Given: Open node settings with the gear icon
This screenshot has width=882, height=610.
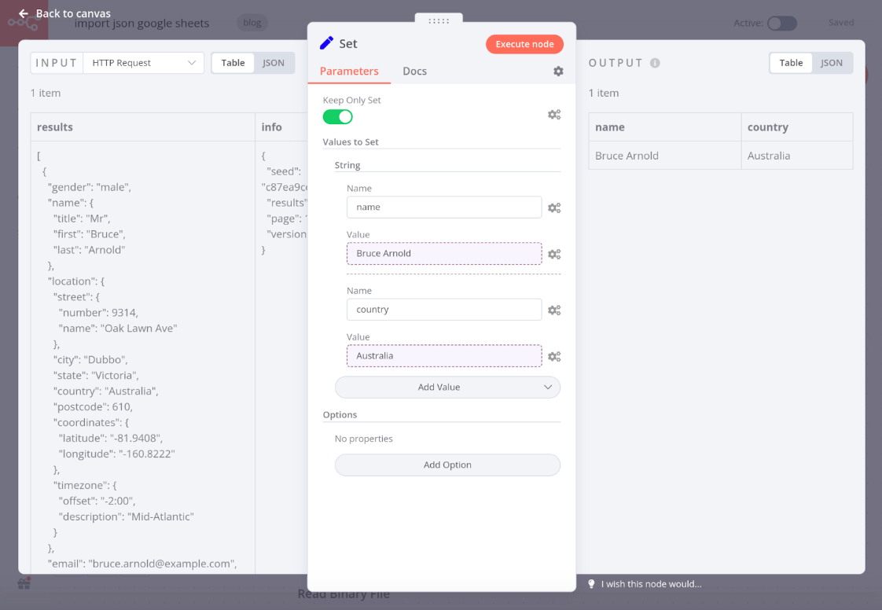Looking at the screenshot, I should (558, 71).
